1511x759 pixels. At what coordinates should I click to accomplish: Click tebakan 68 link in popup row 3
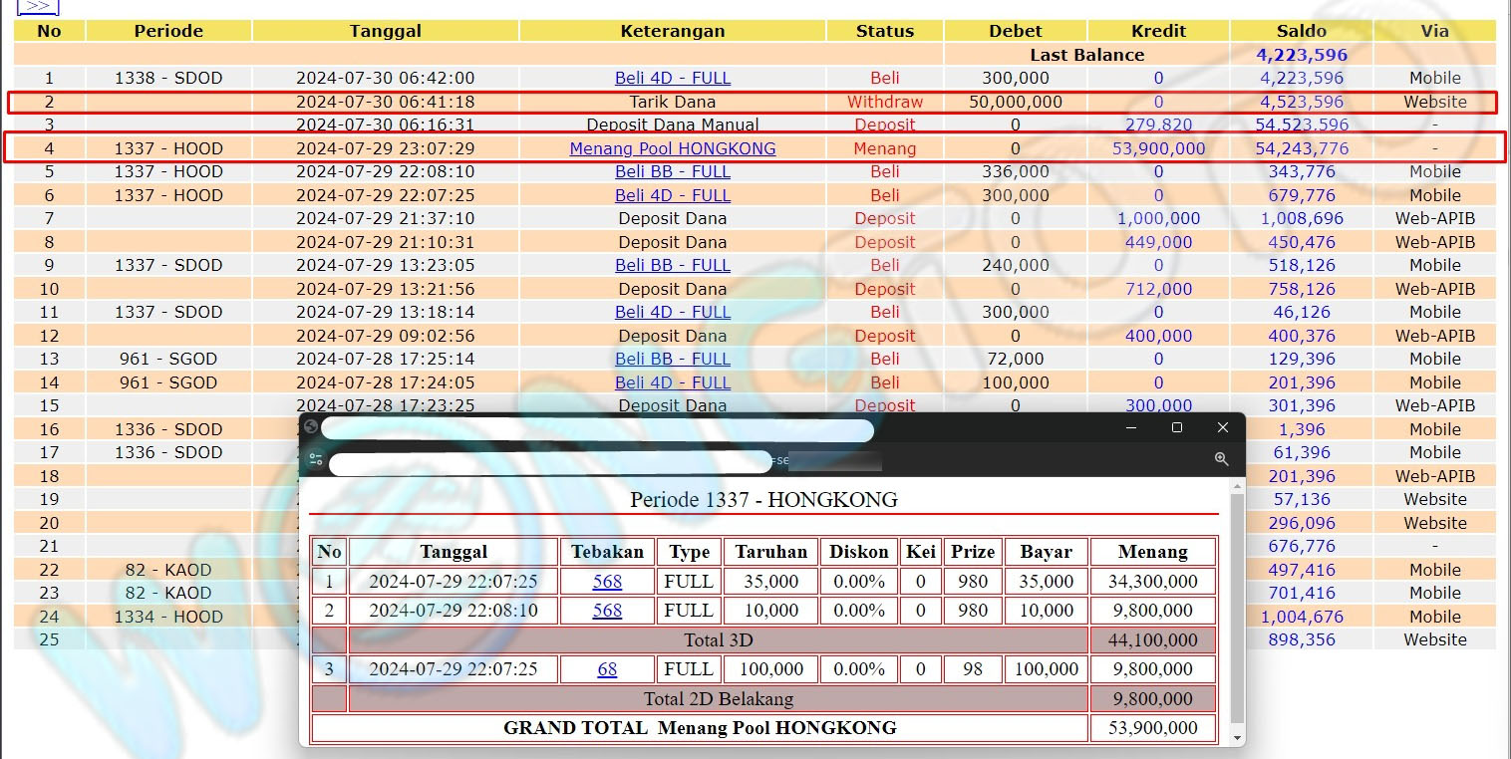tap(607, 669)
